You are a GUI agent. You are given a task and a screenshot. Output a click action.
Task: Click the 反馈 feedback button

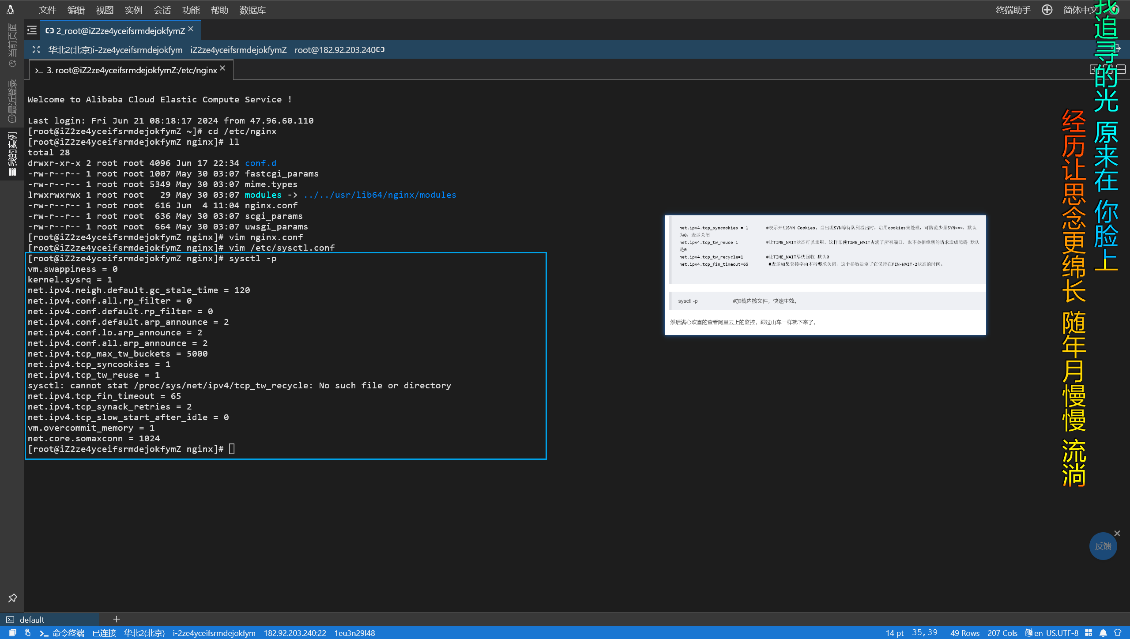click(x=1103, y=546)
